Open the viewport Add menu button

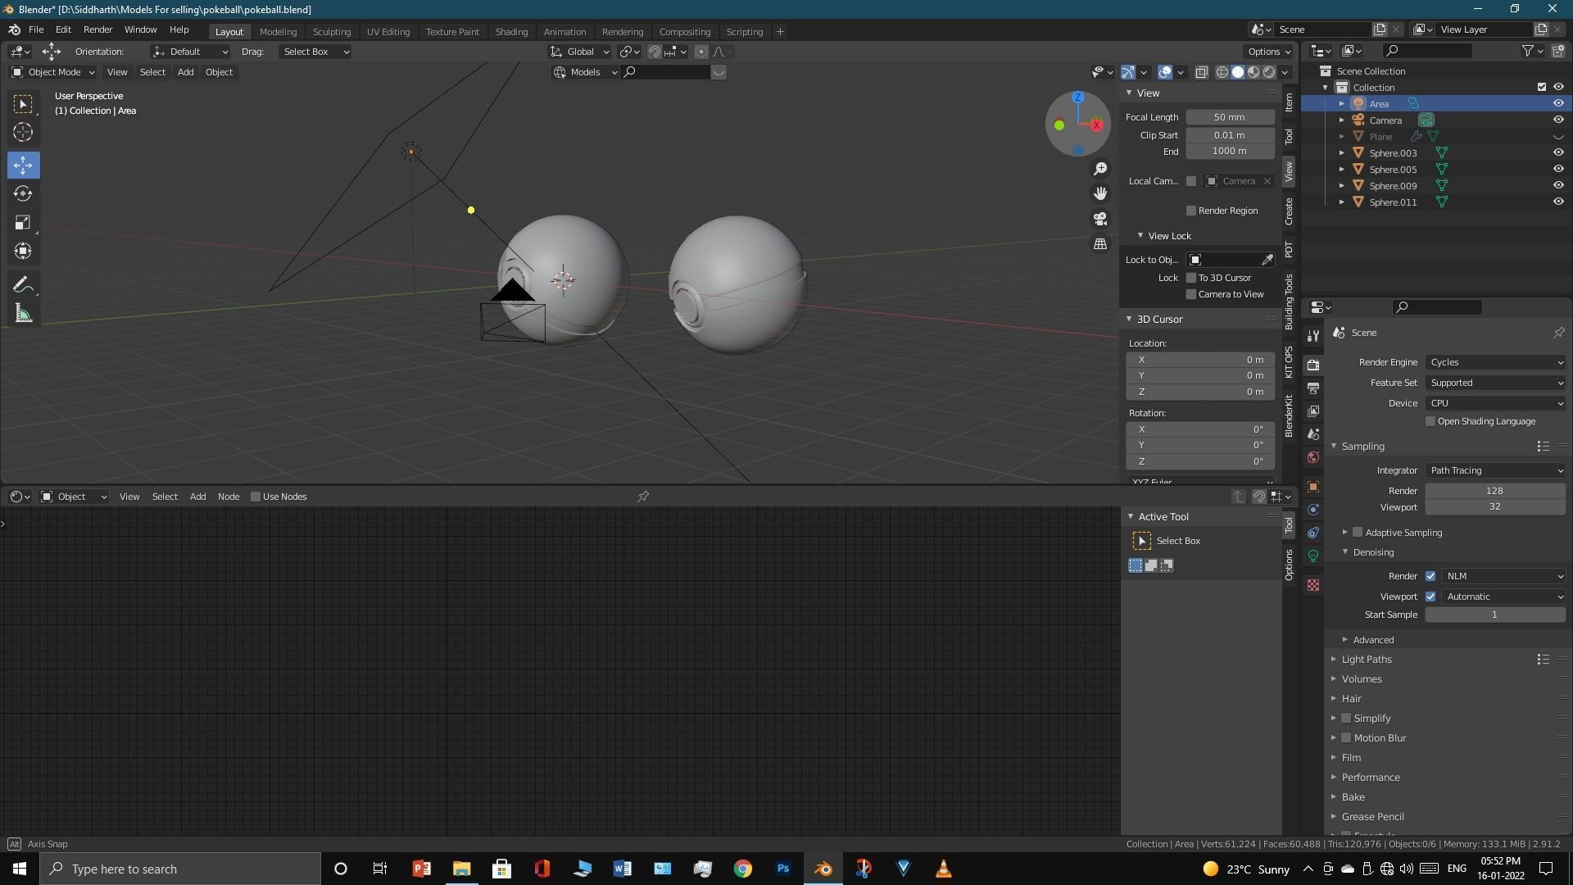coord(186,72)
